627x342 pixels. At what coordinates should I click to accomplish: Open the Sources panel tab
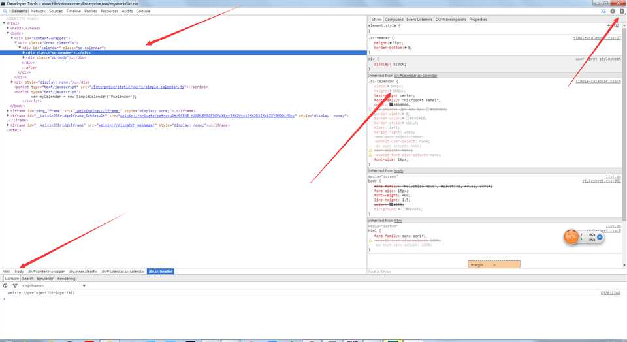(x=56, y=11)
